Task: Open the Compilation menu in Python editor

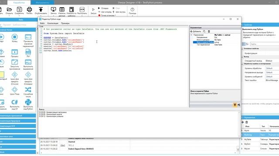Action: click(53, 23)
